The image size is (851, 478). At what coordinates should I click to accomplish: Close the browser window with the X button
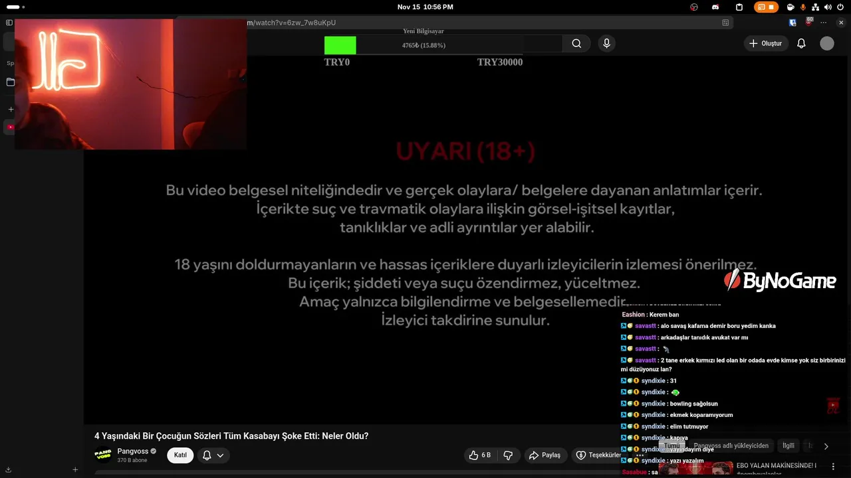[x=841, y=23]
